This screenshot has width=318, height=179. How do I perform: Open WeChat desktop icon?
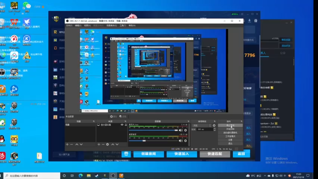click(x=26, y=7)
